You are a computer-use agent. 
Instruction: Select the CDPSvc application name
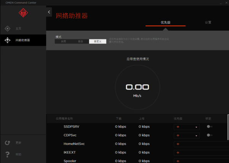[x=70, y=135]
